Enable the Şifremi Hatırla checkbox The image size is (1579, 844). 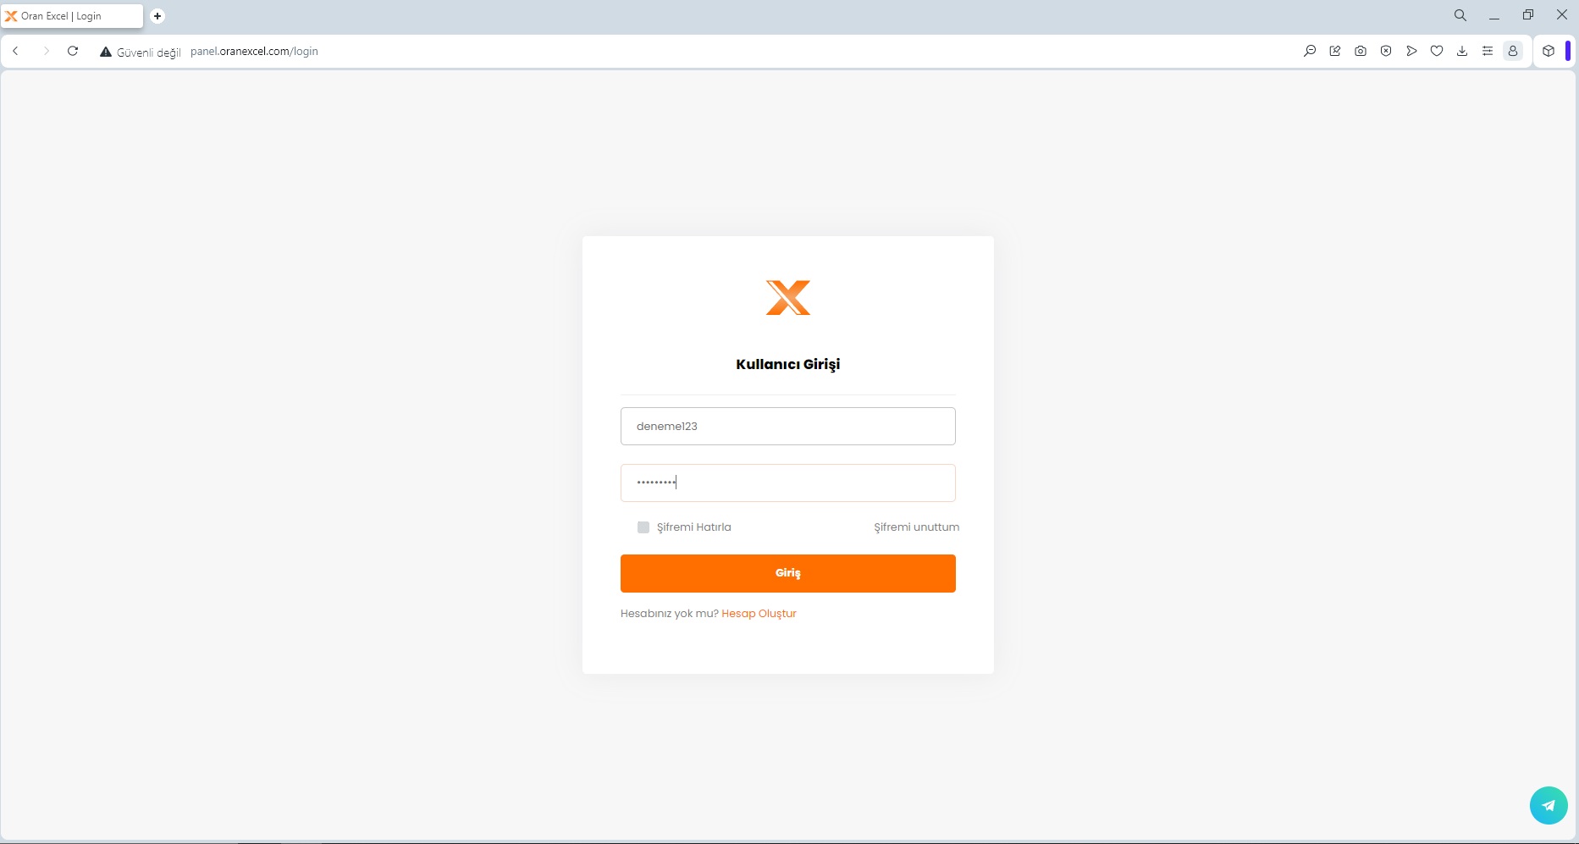[x=643, y=527]
